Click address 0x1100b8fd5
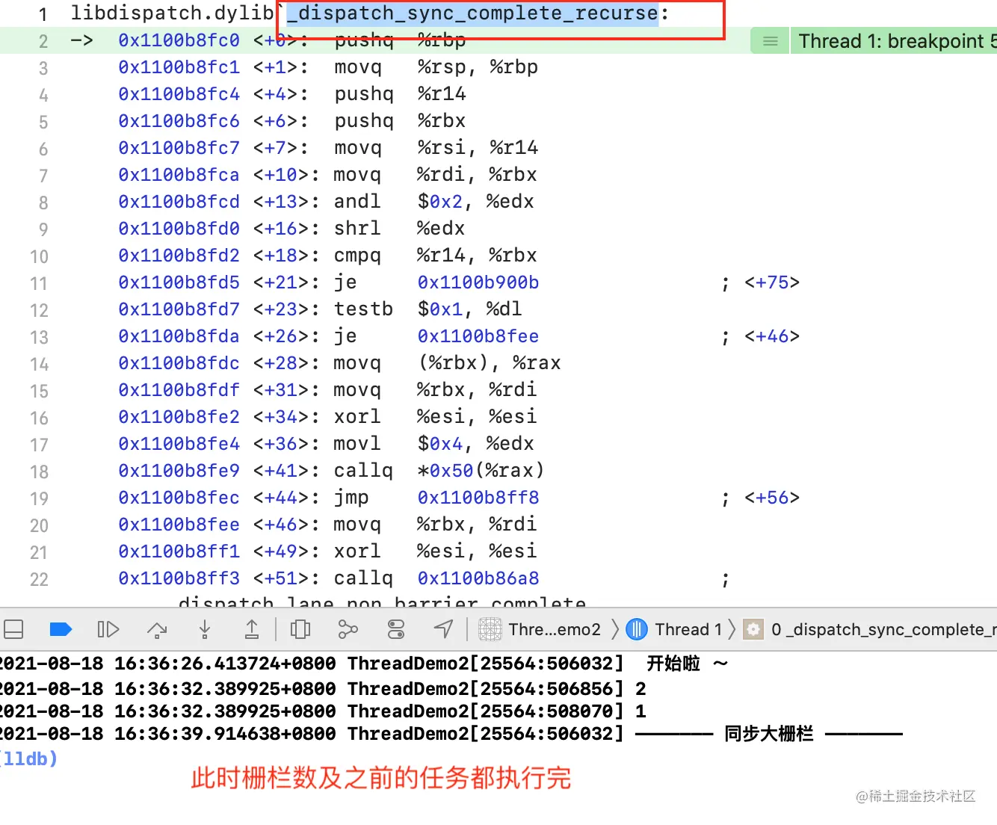The width and height of the screenshot is (997, 825). point(179,282)
